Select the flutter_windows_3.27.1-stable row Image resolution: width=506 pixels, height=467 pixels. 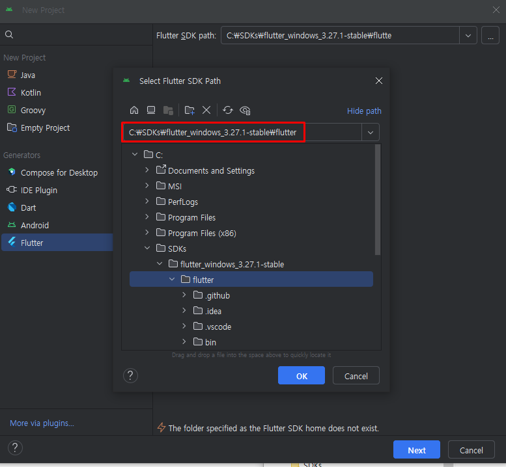(251, 264)
